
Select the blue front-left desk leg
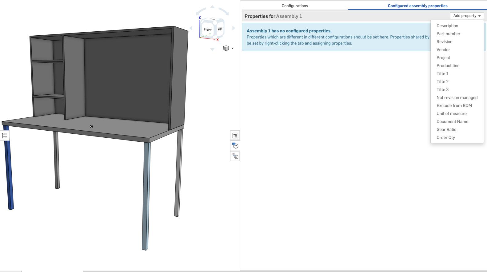[x=9, y=169]
